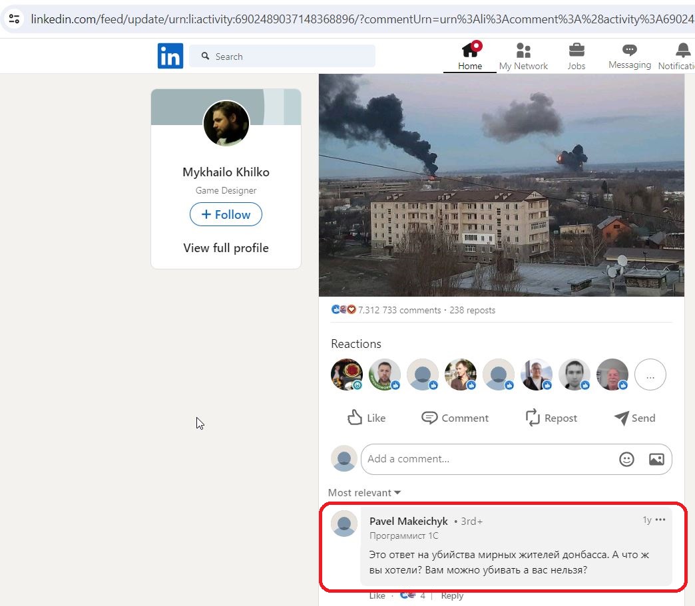
Task: Open My Network tab
Action: click(x=523, y=56)
